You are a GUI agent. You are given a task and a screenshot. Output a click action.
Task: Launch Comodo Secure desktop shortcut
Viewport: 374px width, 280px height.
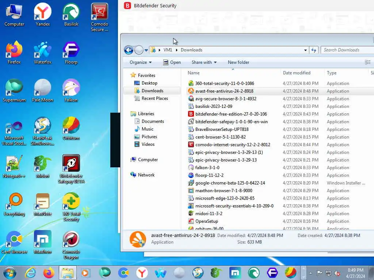[99, 17]
